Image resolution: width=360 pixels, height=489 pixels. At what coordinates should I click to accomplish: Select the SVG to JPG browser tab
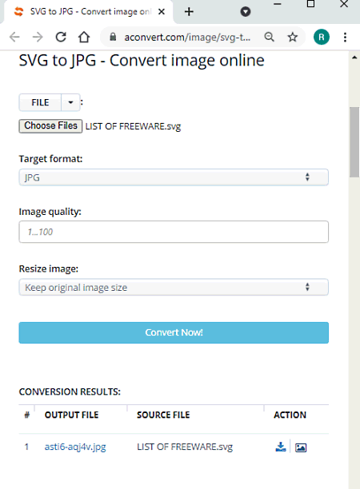coord(89,12)
